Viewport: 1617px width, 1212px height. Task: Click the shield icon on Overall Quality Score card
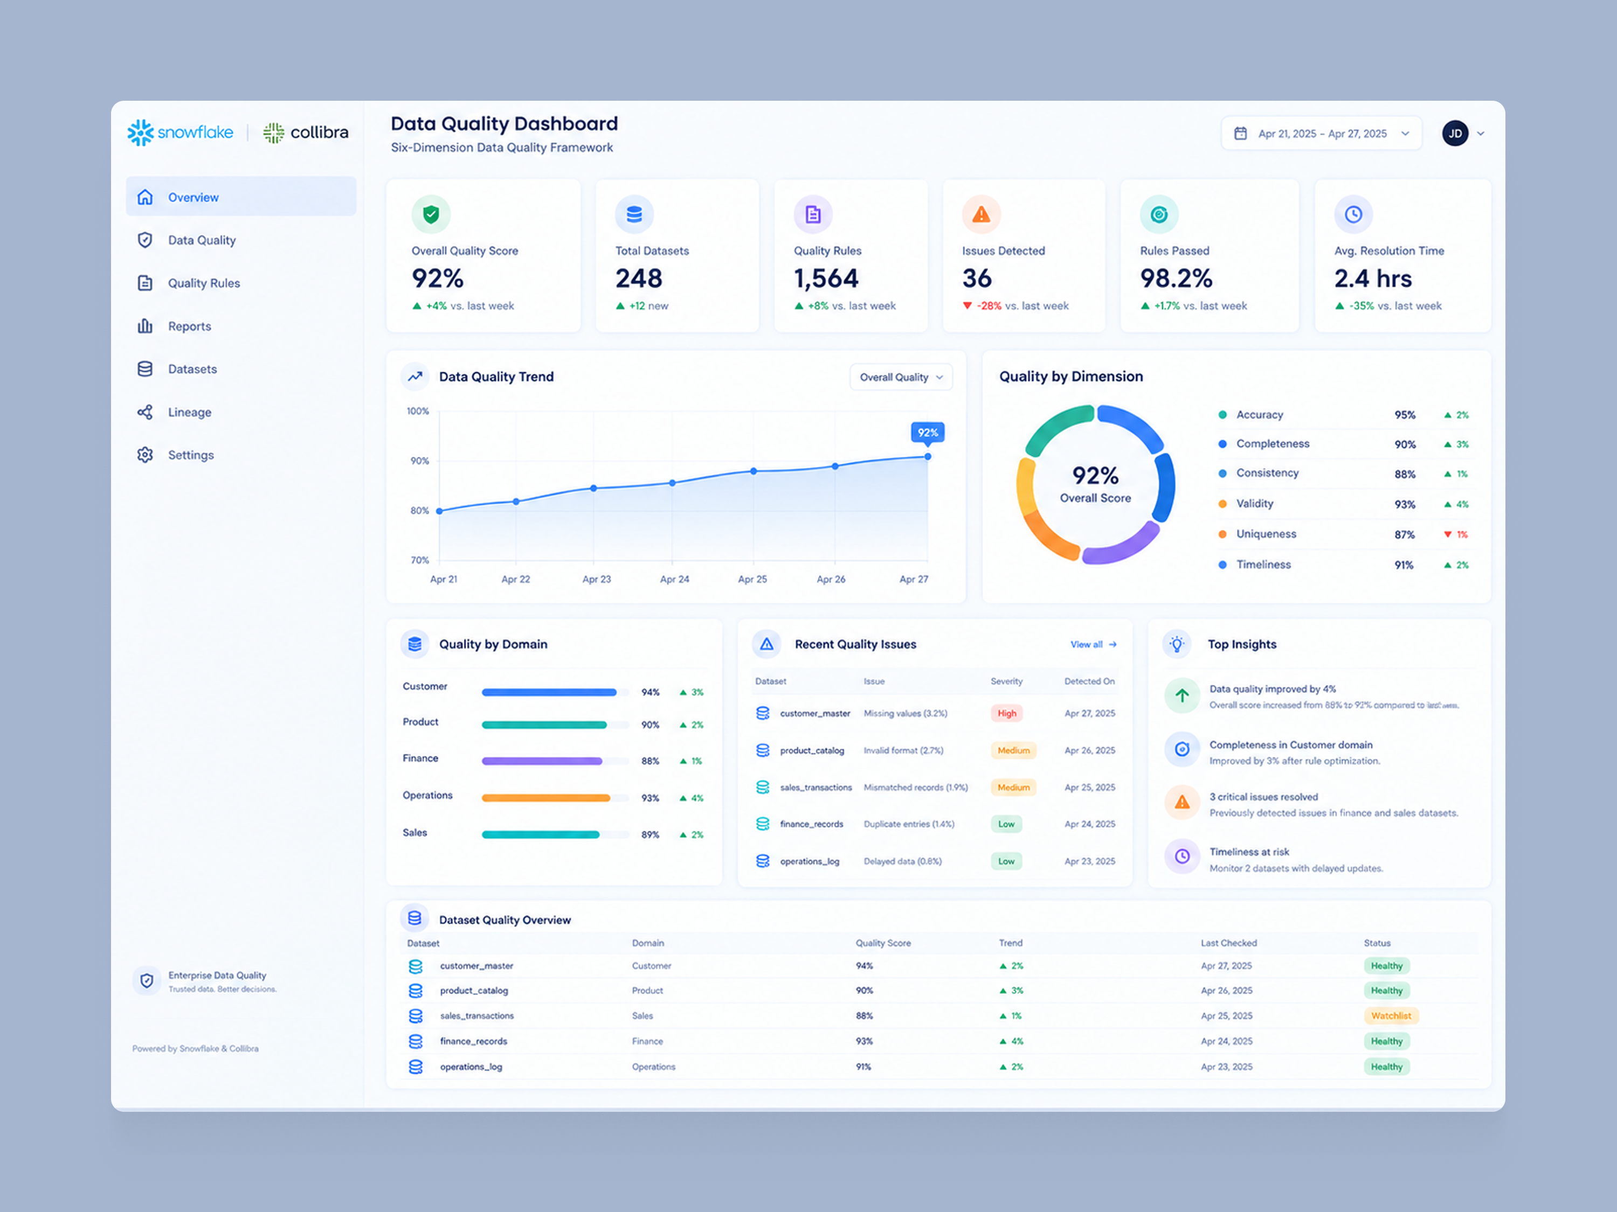pos(431,214)
